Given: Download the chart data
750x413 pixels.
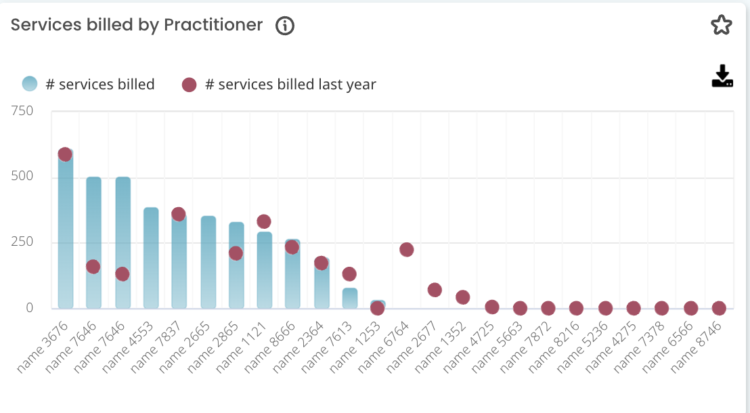Looking at the screenshot, I should coord(722,77).
